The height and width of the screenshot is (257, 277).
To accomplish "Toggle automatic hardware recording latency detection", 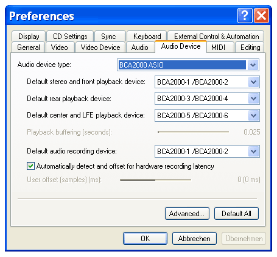I will tap(30, 166).
